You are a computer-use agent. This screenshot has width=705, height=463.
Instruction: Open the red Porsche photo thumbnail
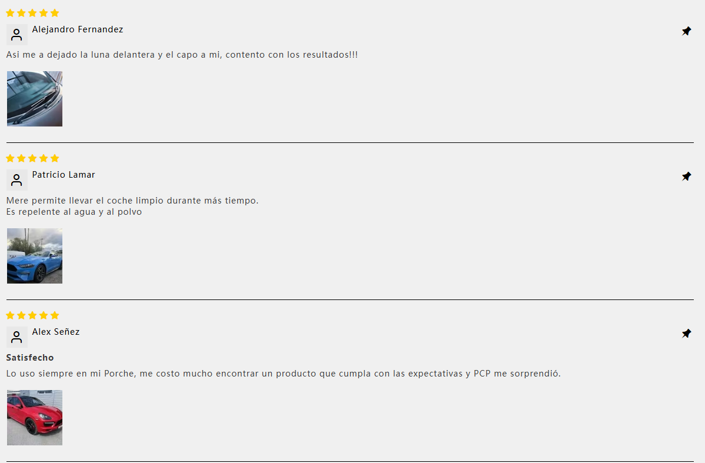[35, 418]
